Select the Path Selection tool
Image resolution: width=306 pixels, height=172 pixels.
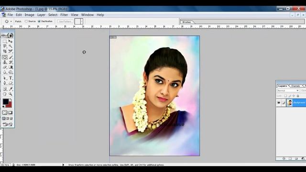point(5,78)
